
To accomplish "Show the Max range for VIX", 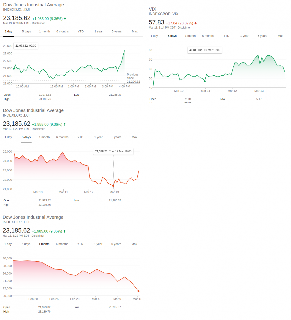I will [280, 36].
